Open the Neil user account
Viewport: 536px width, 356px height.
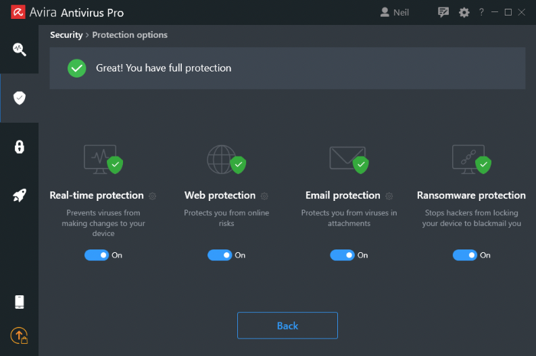[x=395, y=12]
